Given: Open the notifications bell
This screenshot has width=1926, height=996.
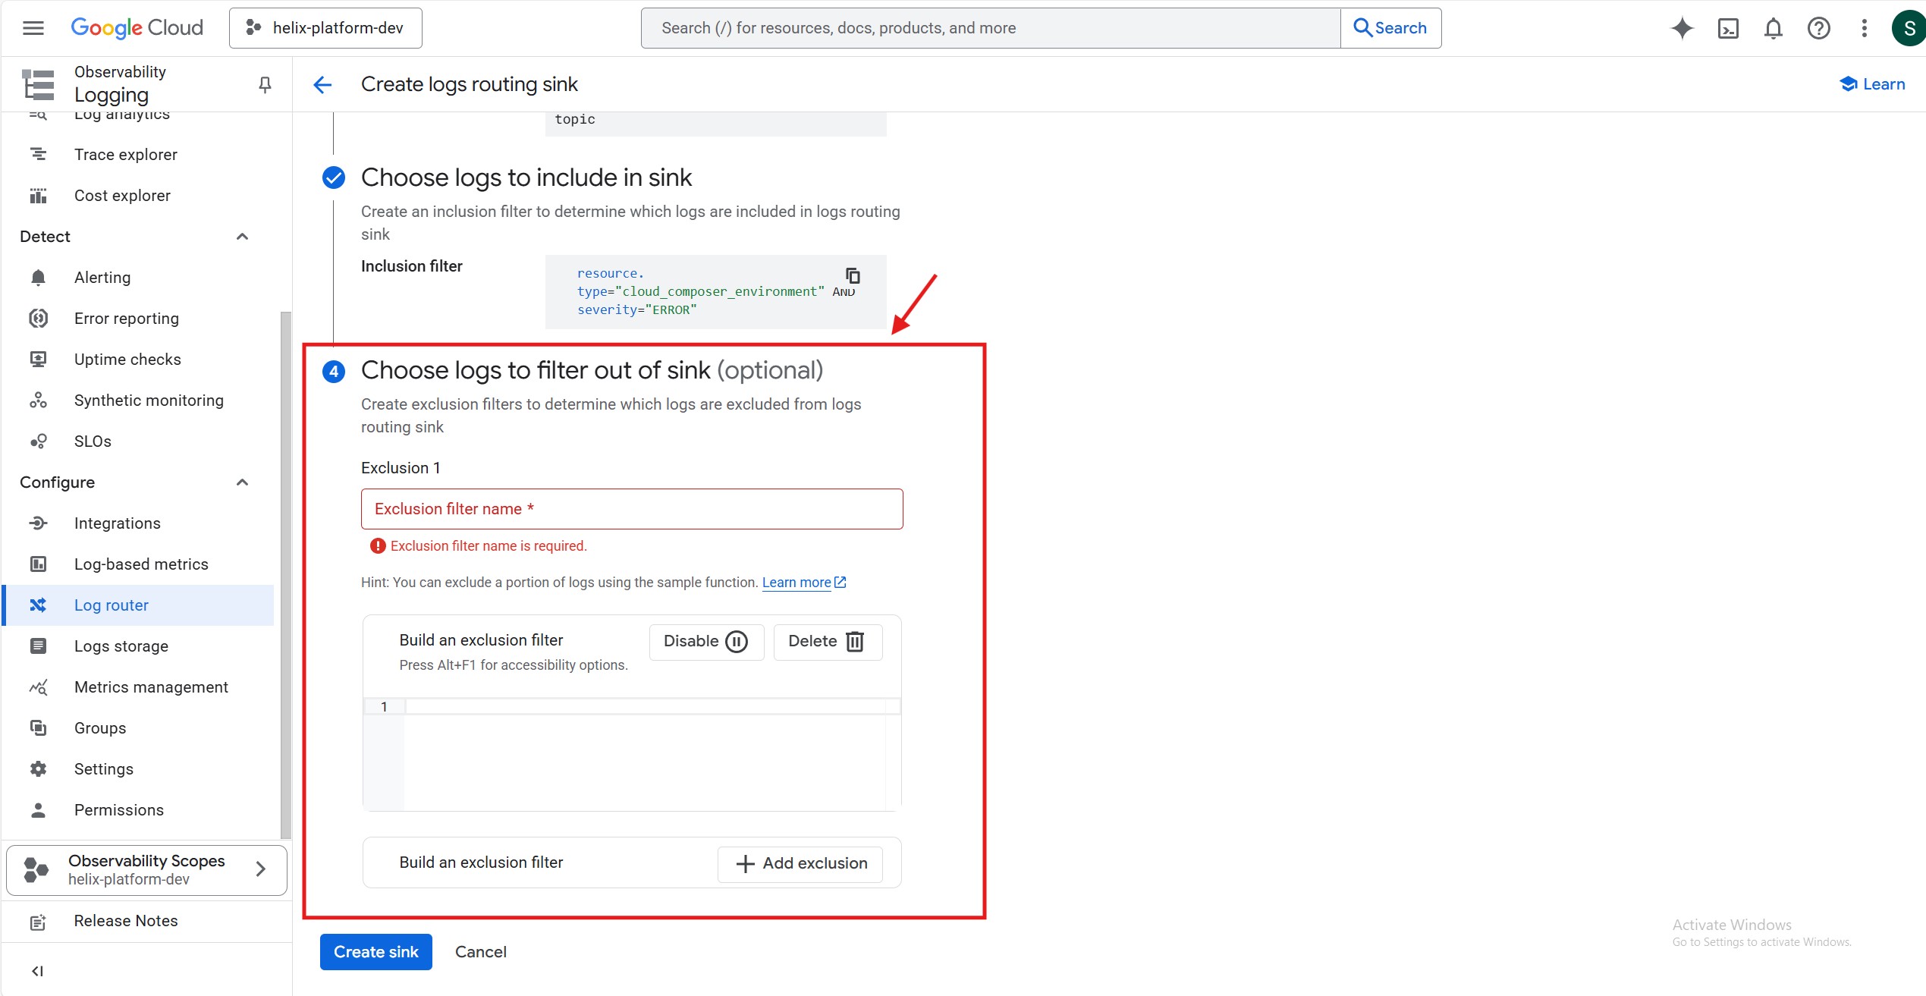Looking at the screenshot, I should coord(1773,28).
